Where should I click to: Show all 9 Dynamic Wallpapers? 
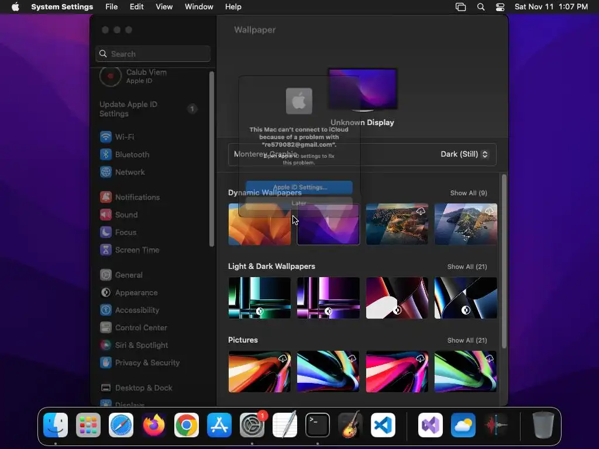pyautogui.click(x=469, y=193)
